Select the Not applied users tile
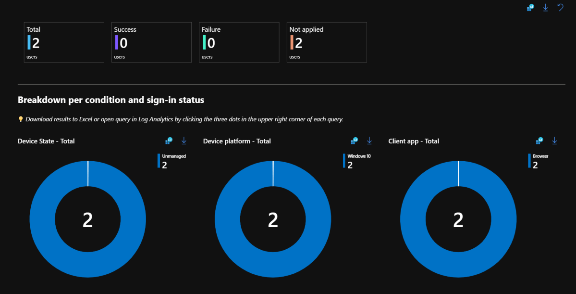Image resolution: width=576 pixels, height=294 pixels. [x=327, y=42]
